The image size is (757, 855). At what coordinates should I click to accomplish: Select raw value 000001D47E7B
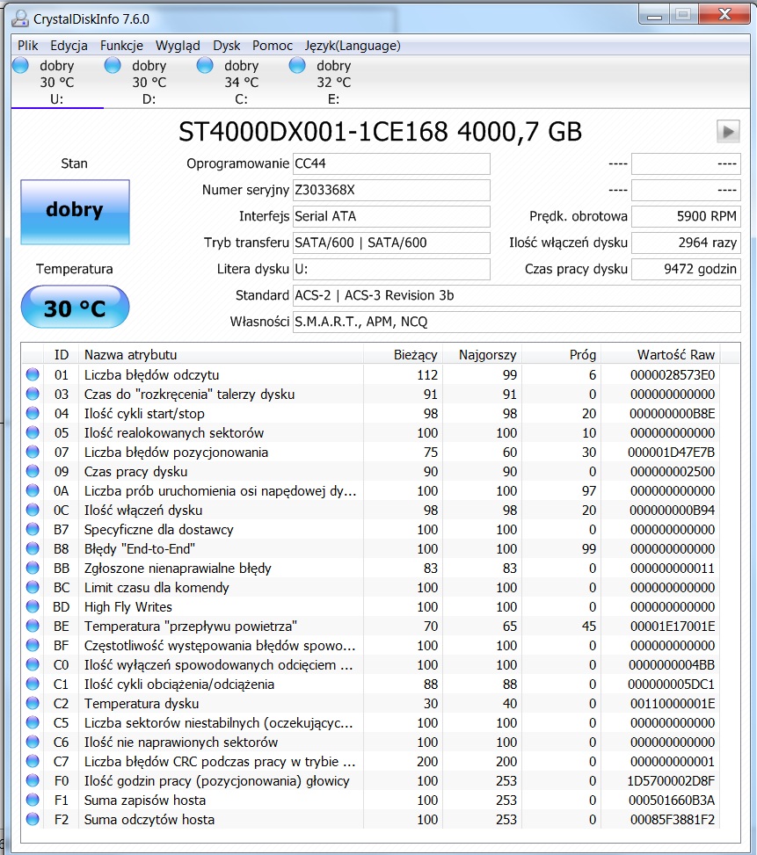click(672, 452)
